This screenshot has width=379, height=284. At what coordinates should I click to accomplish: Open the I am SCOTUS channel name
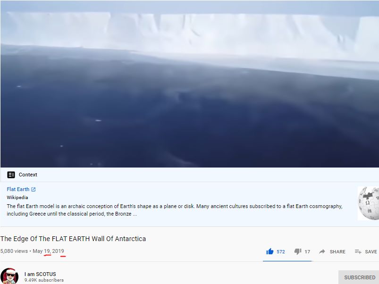pyautogui.click(x=40, y=274)
